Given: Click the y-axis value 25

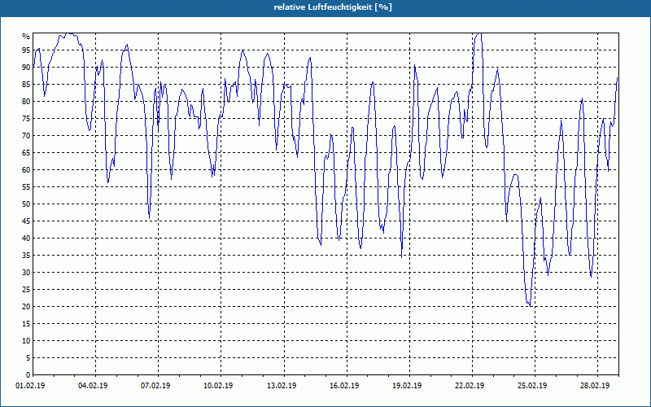Looking at the screenshot, I should tap(26, 290).
